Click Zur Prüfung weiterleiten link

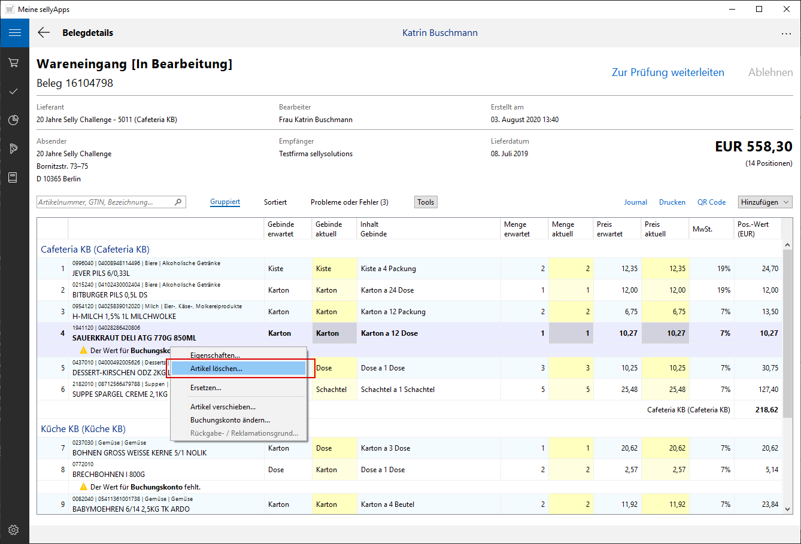(x=667, y=72)
